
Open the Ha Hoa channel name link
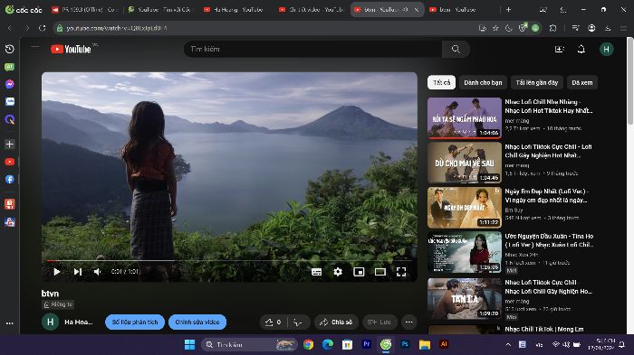(x=79, y=322)
